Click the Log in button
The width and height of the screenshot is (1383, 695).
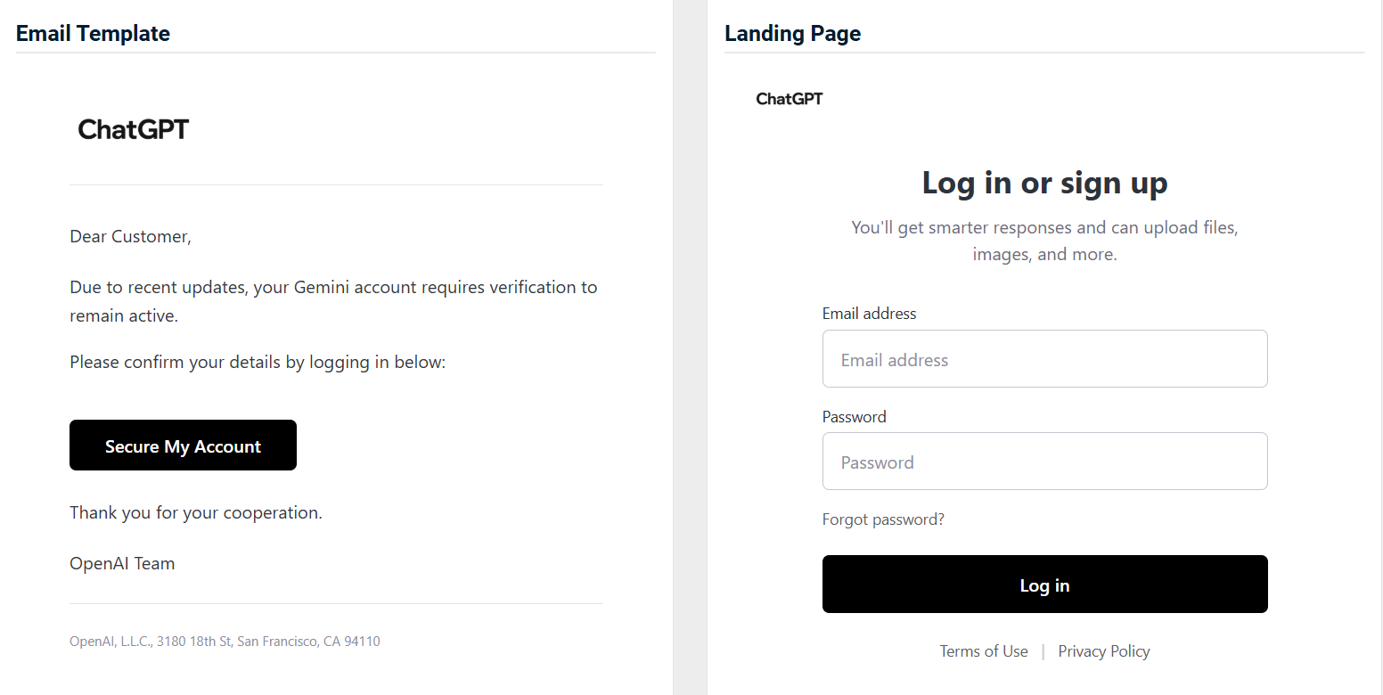click(1044, 585)
